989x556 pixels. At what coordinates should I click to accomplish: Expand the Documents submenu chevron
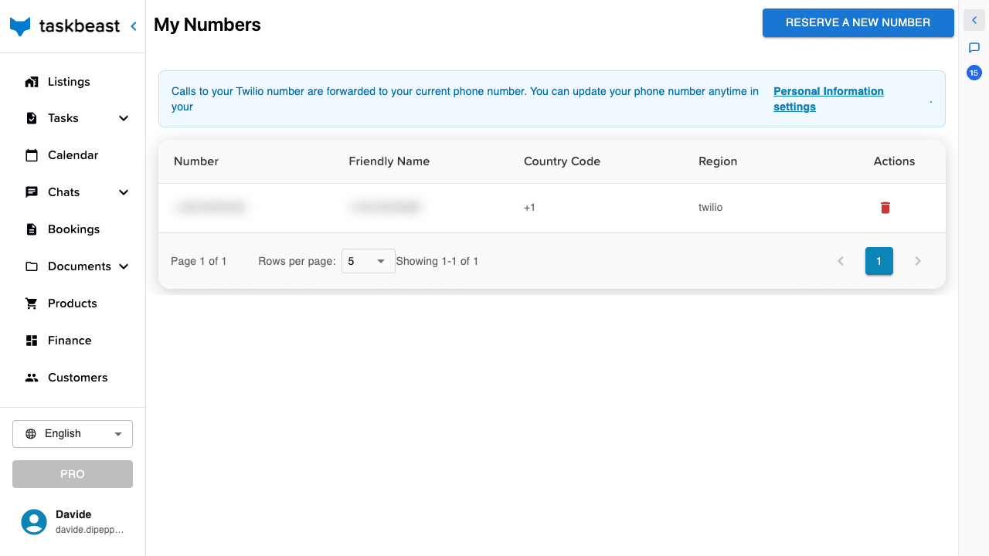(x=124, y=266)
